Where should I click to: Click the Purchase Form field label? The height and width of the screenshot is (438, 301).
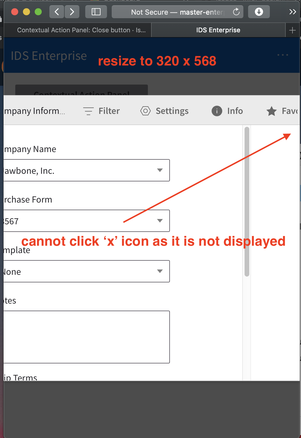pos(28,200)
